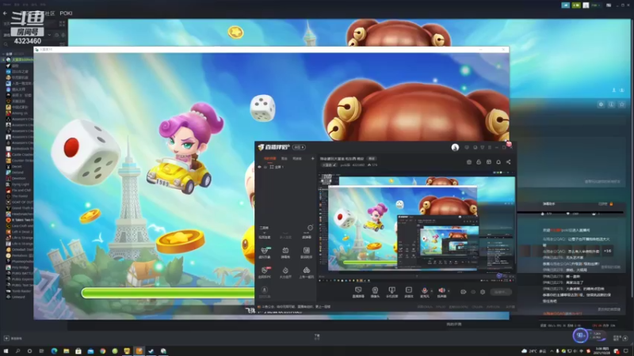Click the upload icon at bottom of left panel

point(265,290)
